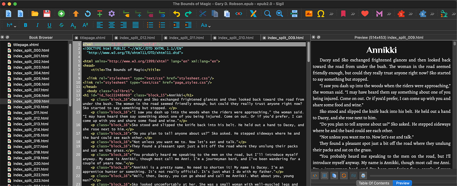Screen dimensions: 457x186
Task: Toggle underline formatting
Action: (x=49, y=25)
